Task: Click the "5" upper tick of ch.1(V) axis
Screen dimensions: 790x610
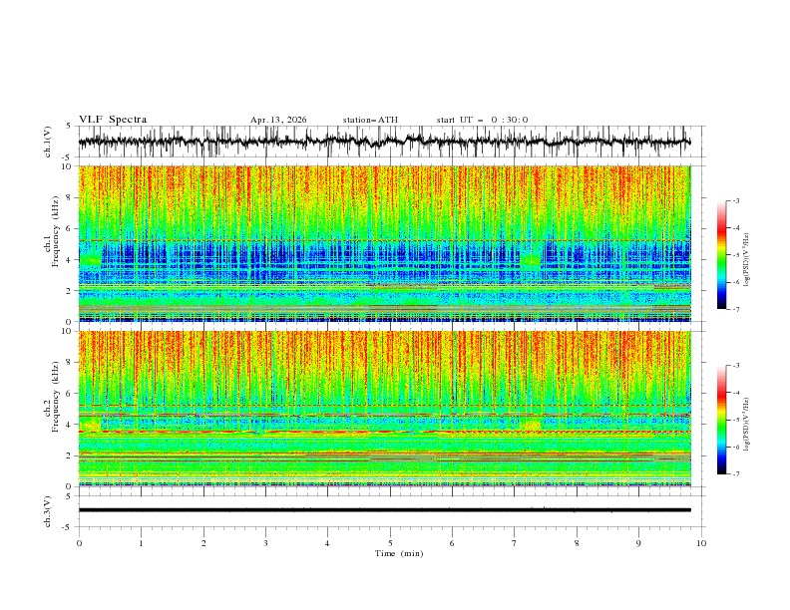Action: click(69, 127)
